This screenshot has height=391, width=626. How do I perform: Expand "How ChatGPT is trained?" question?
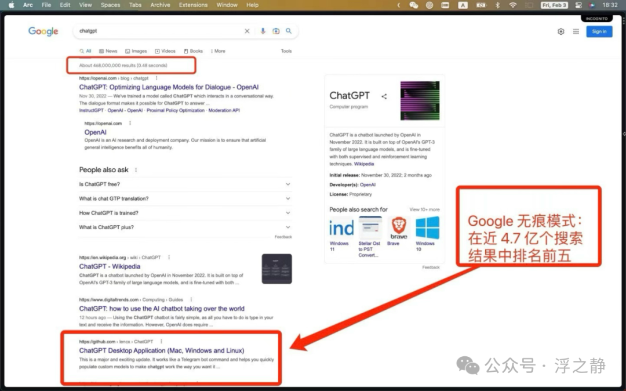click(185, 213)
